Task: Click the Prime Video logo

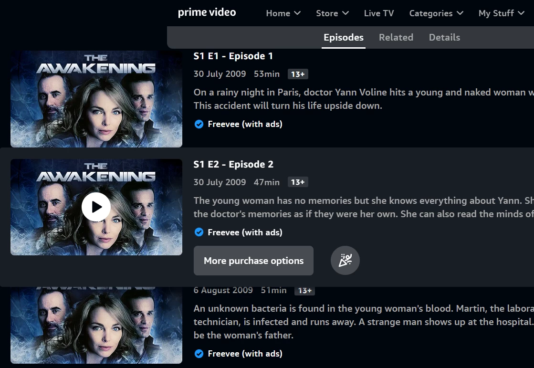Action: (x=207, y=12)
